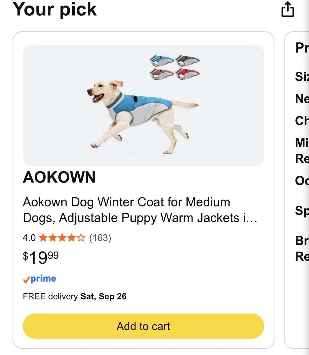Tap the partially visible Oc row label
The image size is (309, 355).
302,180
